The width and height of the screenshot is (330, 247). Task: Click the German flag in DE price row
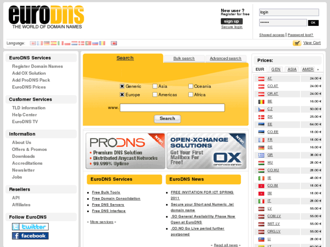coord(261,148)
